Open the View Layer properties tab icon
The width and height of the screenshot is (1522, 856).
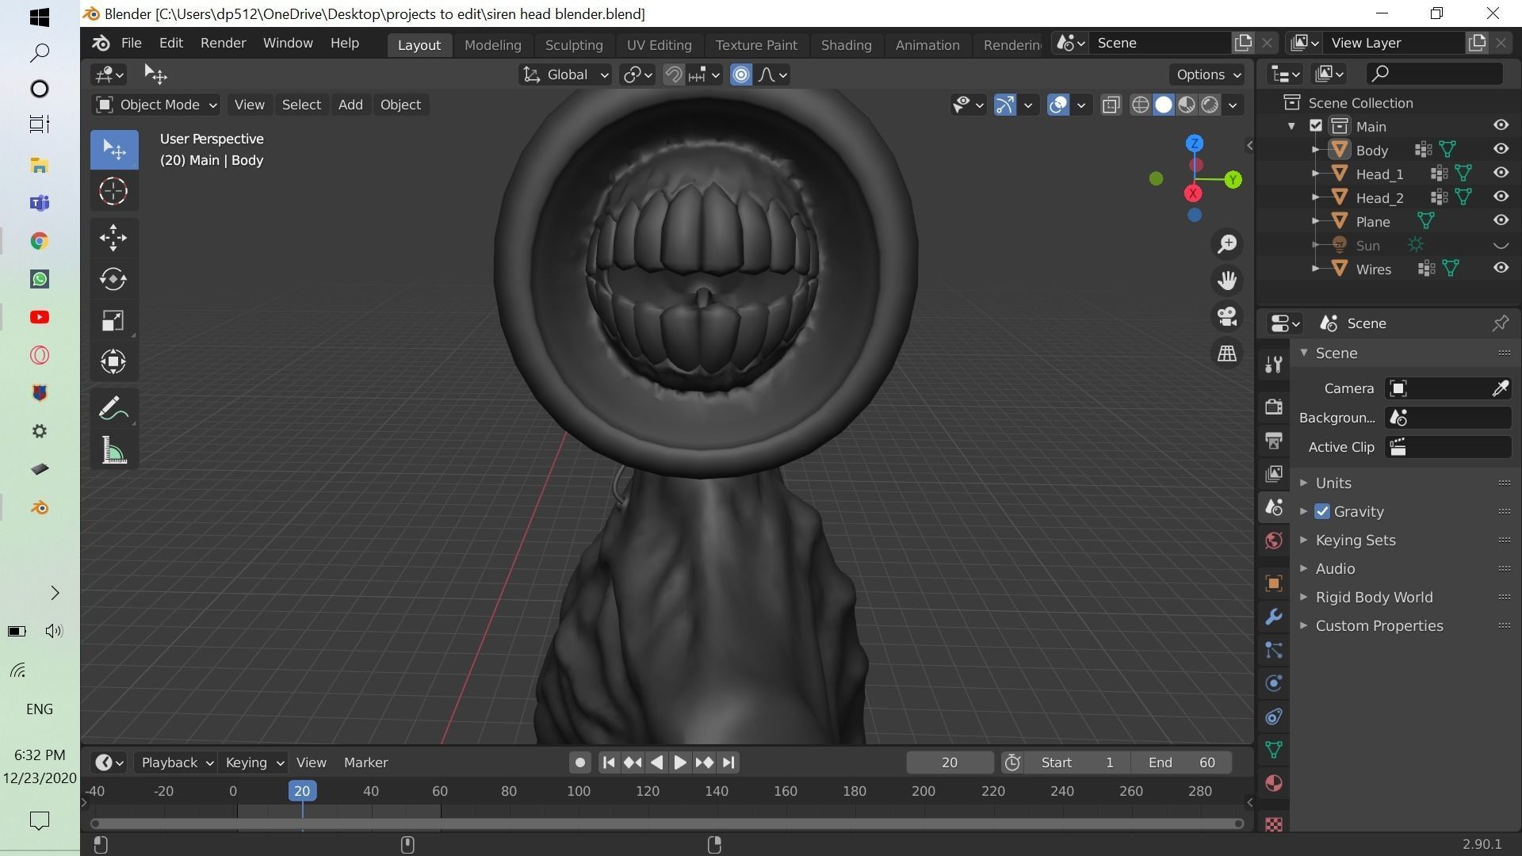(x=1274, y=473)
